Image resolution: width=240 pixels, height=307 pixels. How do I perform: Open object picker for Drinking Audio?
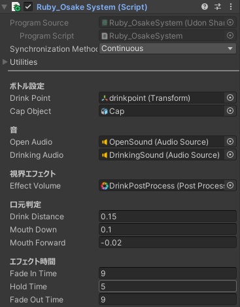pos(230,154)
